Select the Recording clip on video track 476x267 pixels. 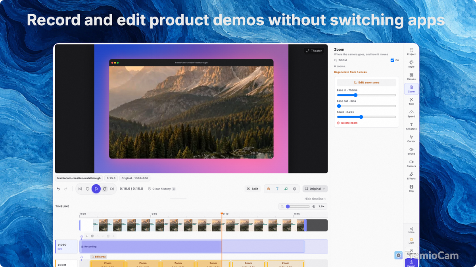(x=192, y=246)
